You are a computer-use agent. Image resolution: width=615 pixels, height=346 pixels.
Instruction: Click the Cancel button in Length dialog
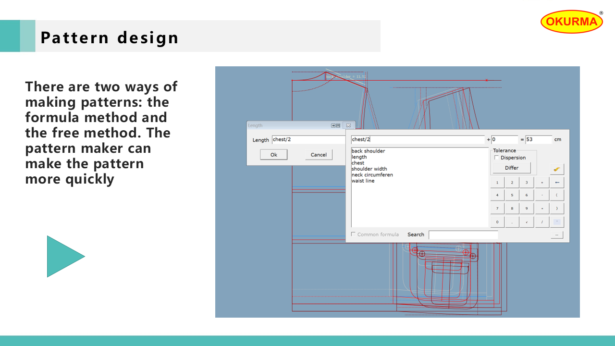319,155
